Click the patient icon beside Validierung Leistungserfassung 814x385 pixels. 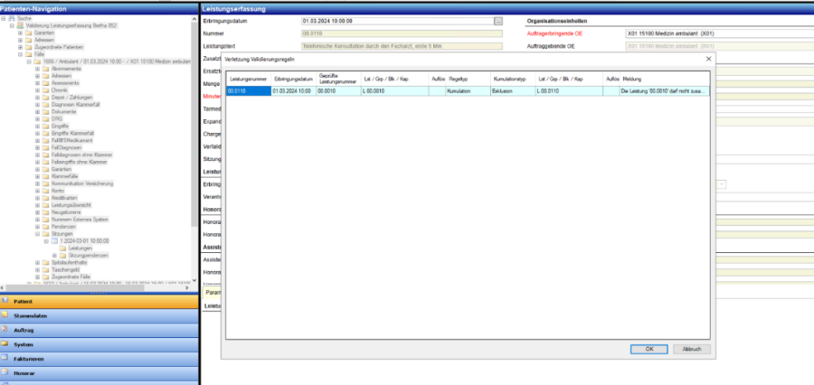click(20, 25)
